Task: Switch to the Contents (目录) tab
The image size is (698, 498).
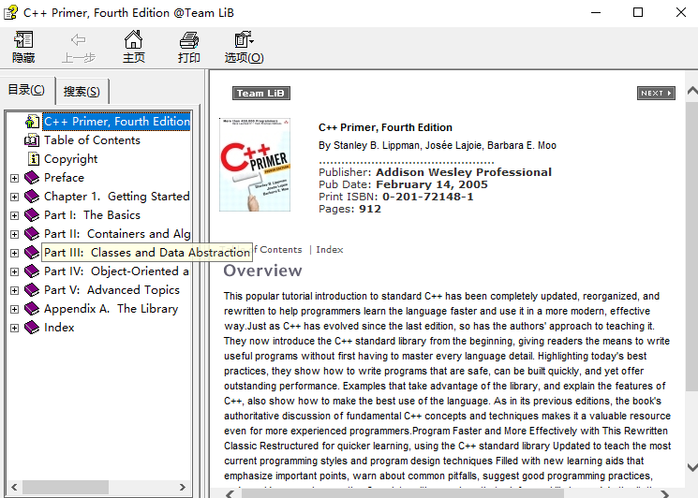Action: [x=26, y=90]
